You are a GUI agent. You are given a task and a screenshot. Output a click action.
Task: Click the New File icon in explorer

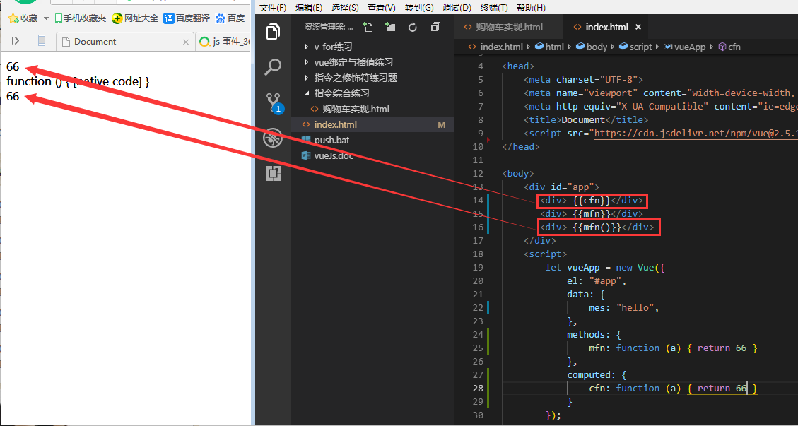tap(368, 27)
